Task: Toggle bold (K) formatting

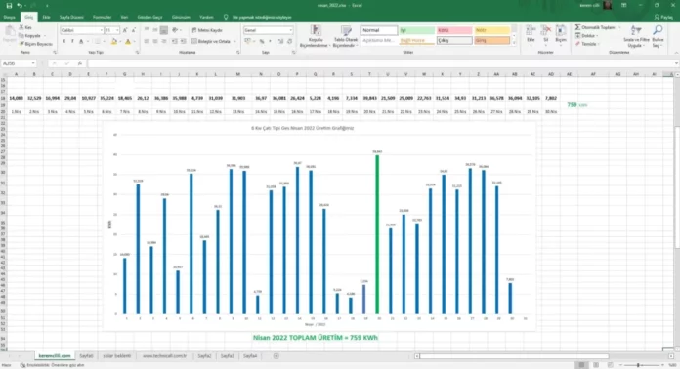Action: coord(64,42)
